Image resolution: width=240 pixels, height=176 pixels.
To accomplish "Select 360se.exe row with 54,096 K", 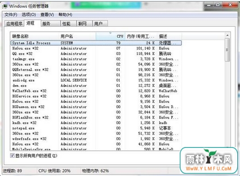I will pyautogui.click(x=96, y=64).
